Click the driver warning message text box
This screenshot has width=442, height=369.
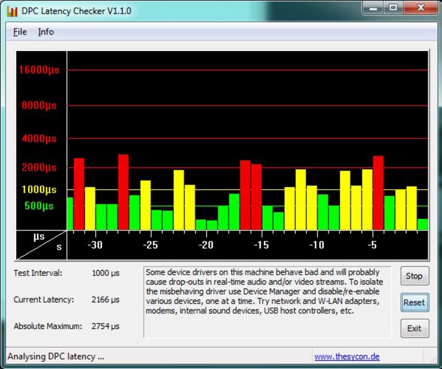[267, 302]
